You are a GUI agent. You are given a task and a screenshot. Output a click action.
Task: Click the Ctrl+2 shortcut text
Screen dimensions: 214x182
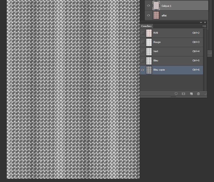196,33
